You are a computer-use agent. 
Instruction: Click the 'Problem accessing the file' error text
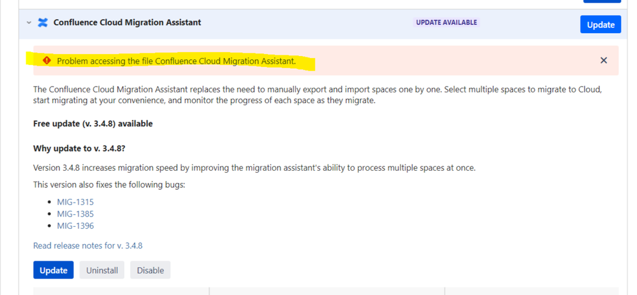(177, 61)
